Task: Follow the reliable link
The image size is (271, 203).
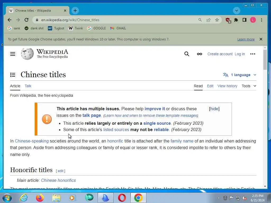Action: click(161, 130)
